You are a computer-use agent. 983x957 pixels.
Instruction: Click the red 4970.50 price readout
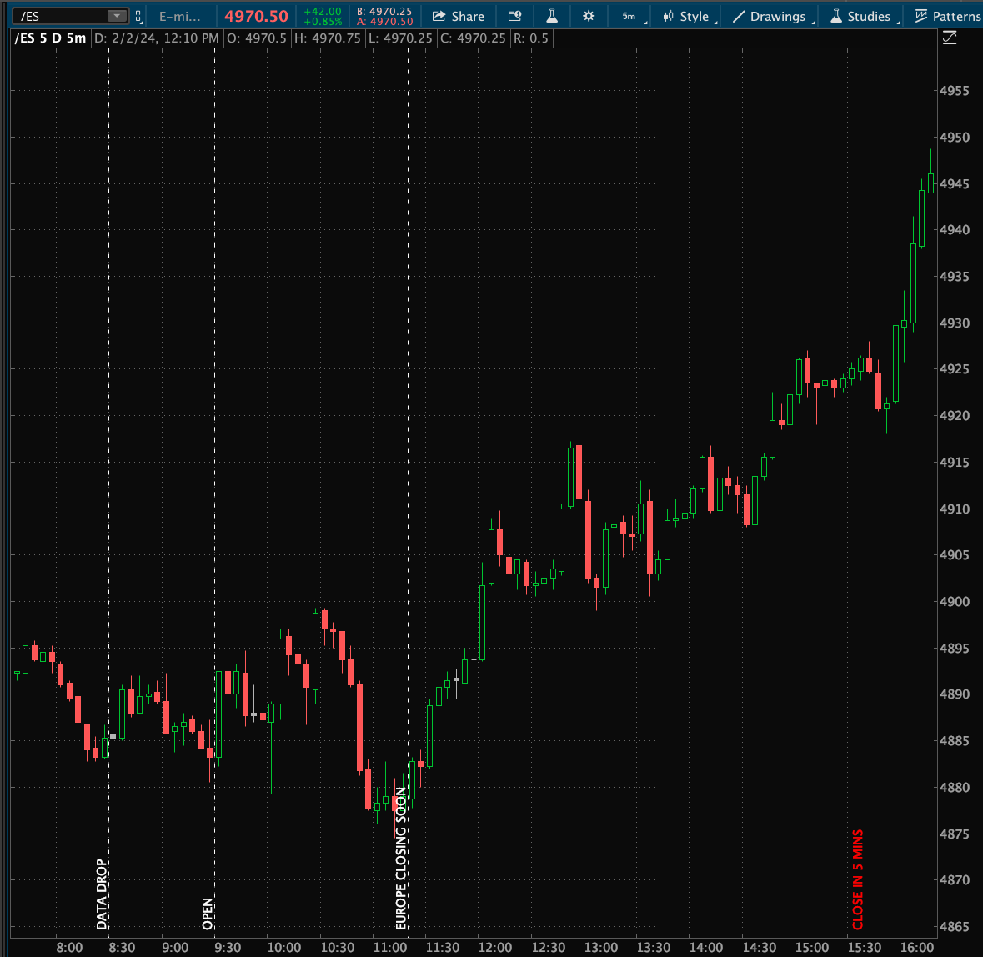click(256, 16)
